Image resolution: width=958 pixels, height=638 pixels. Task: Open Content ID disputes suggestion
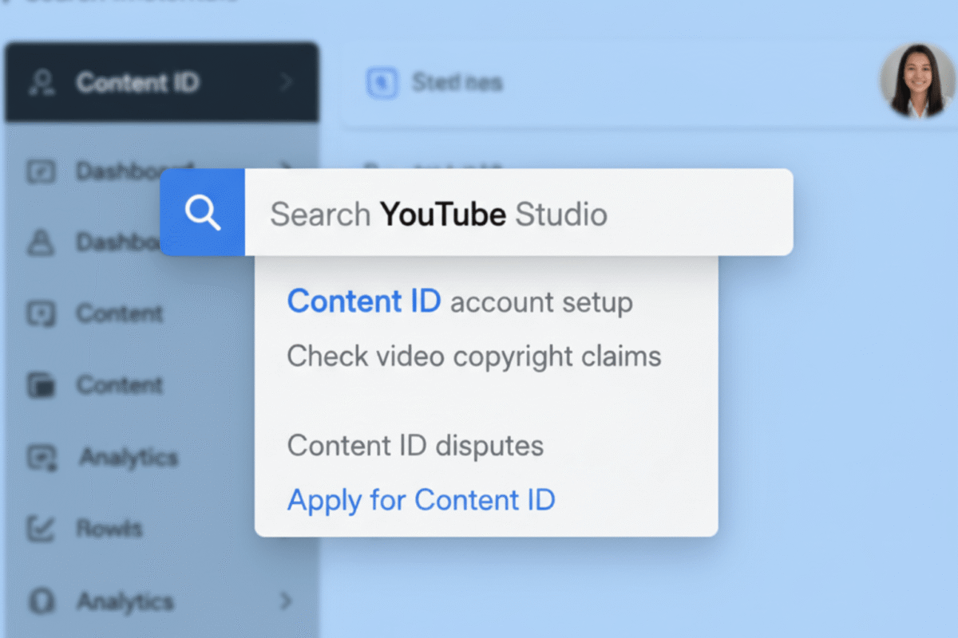point(415,445)
